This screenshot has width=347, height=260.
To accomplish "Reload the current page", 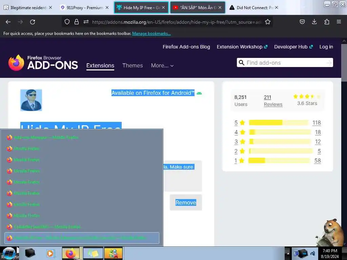I will pyautogui.click(x=33, y=22).
